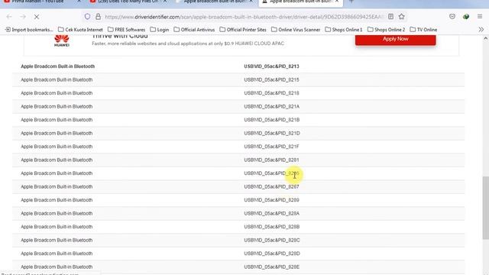The image size is (489, 275).
Task: Select the hardware ID ending PID_8289
Action: (x=271, y=200)
